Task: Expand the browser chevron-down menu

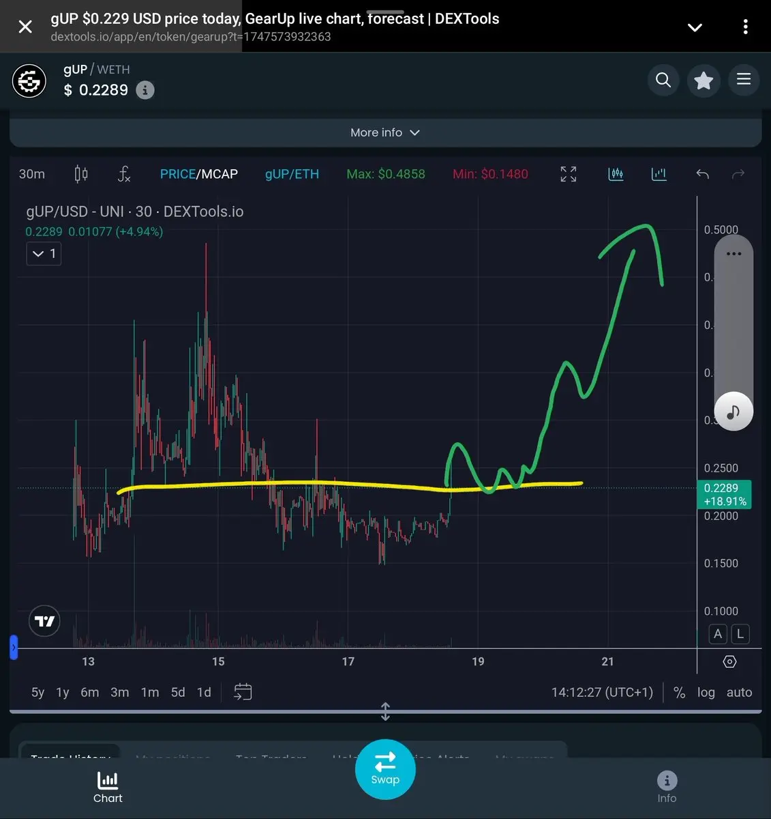Action: pyautogui.click(x=695, y=27)
